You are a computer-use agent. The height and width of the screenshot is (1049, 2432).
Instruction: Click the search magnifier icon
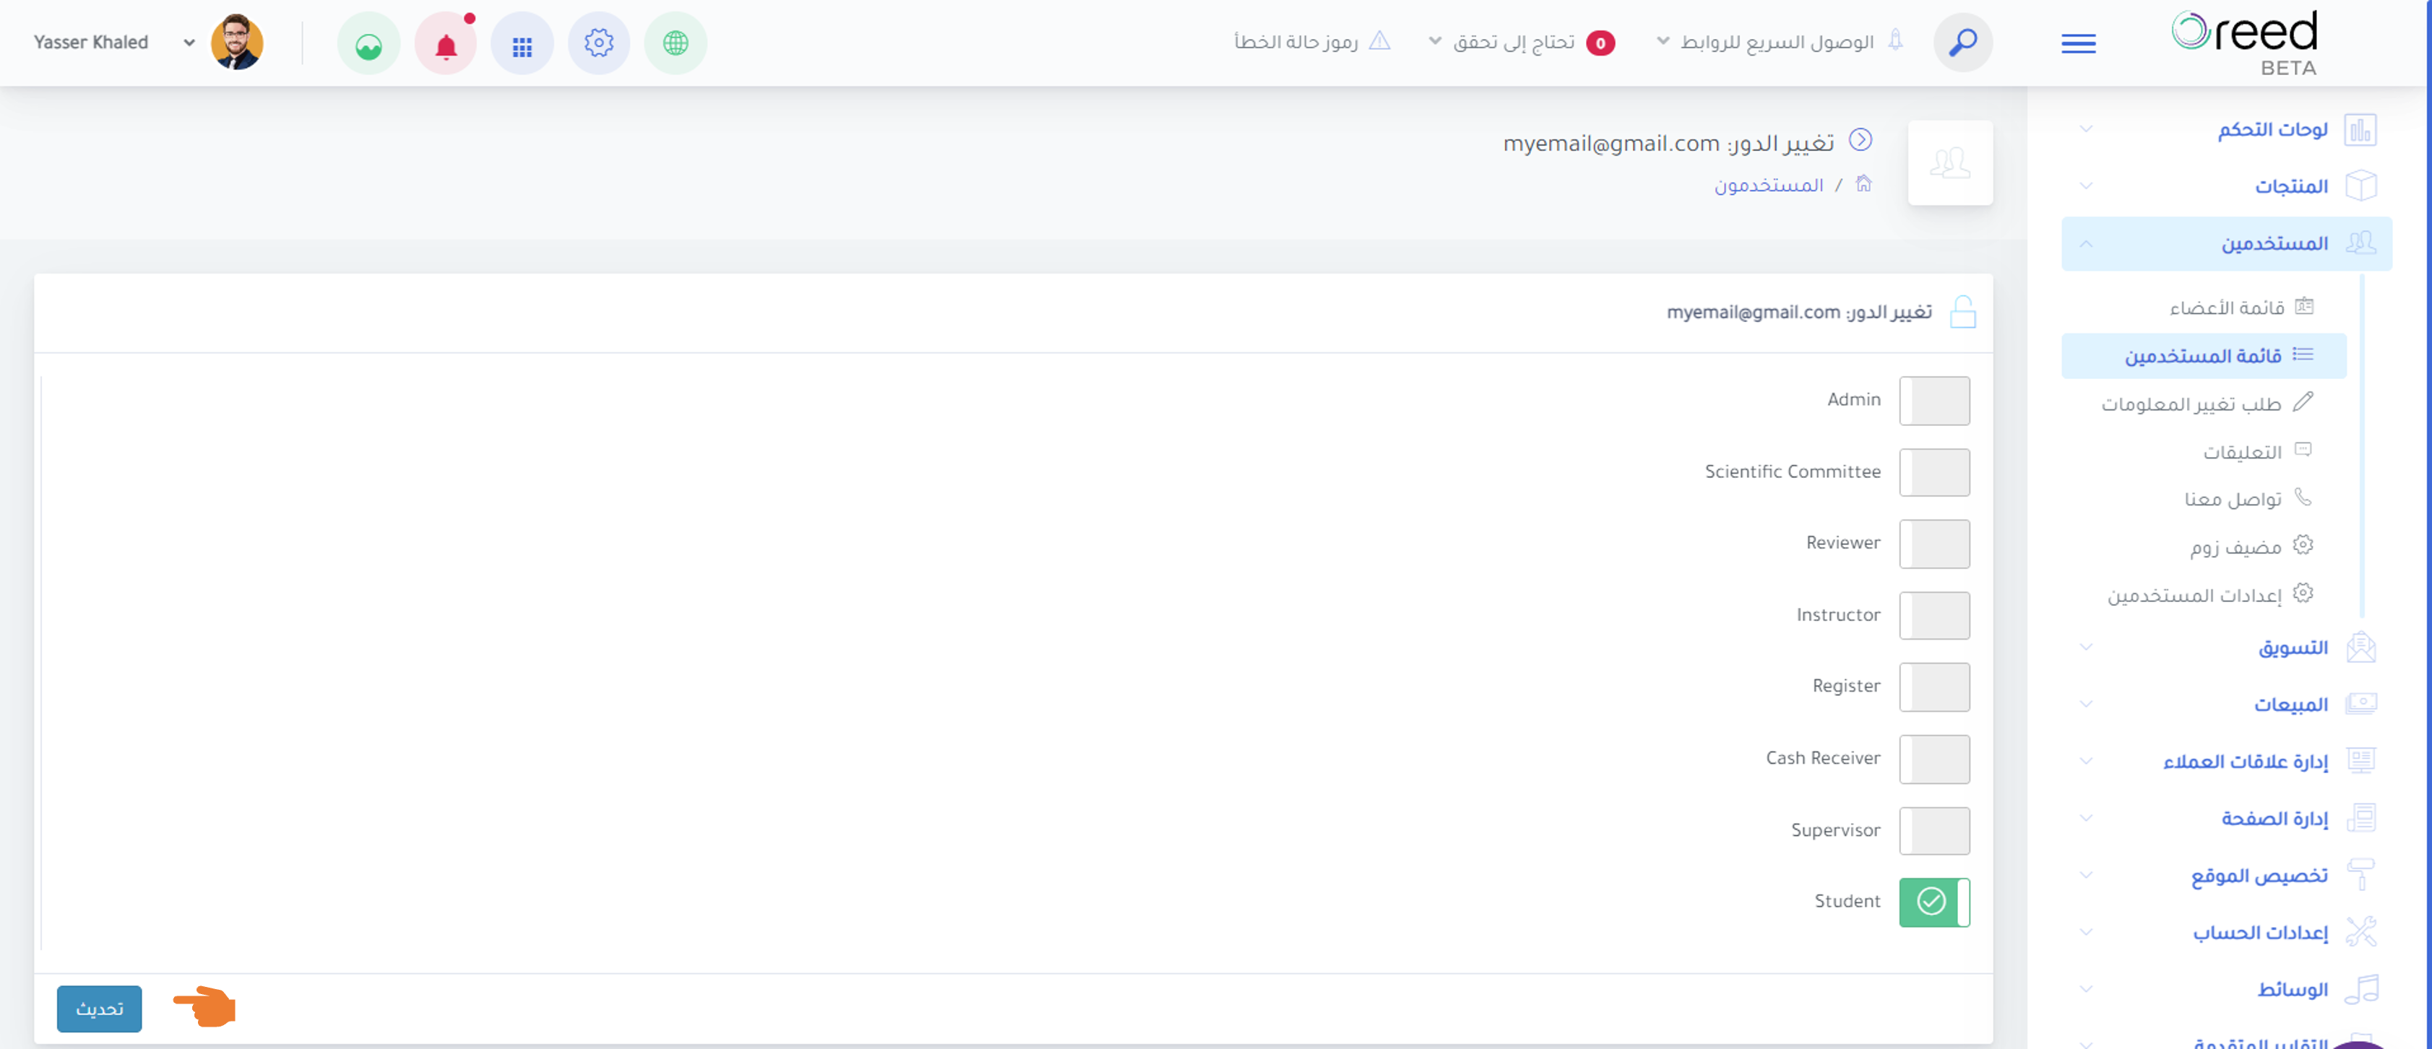point(1963,43)
